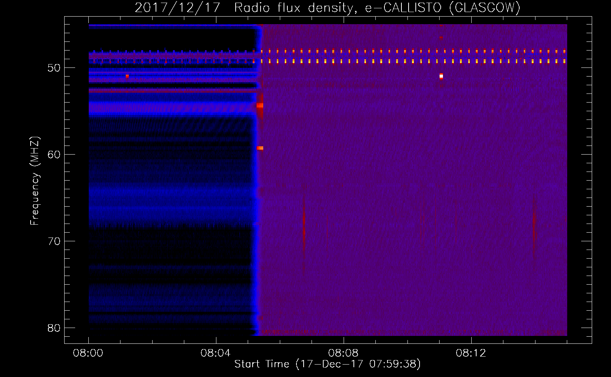
Task: Click the small red spot near 51 MHz at 08:01
Action: click(x=127, y=76)
